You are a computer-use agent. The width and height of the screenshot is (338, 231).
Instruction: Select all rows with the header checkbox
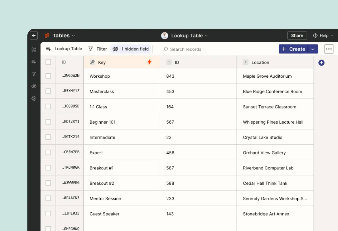48,62
